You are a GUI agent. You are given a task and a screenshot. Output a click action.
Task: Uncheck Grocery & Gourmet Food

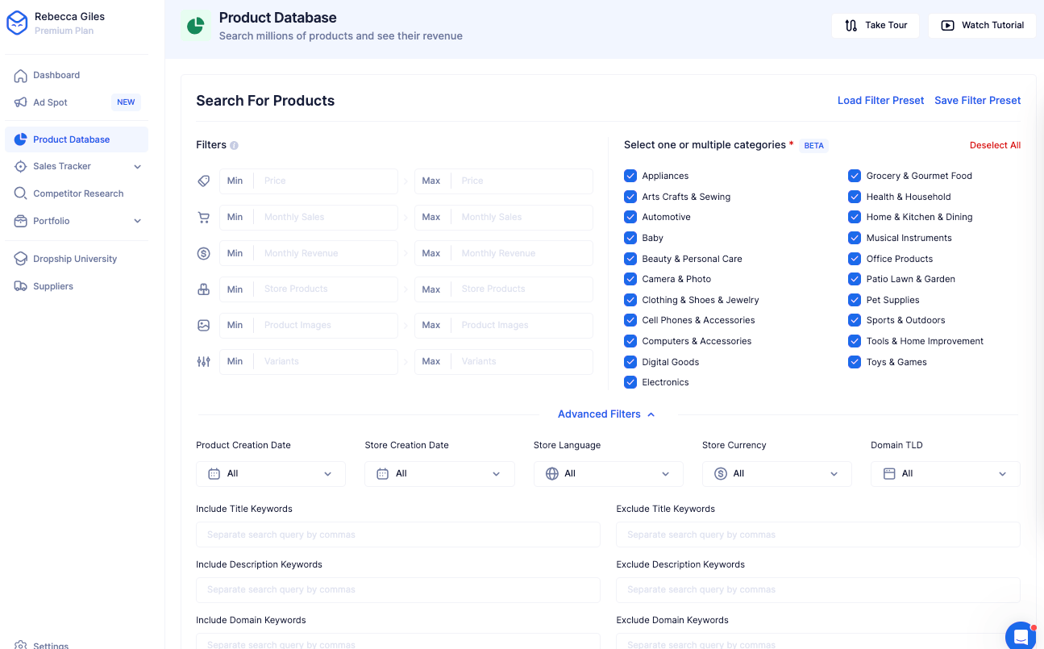[855, 176]
